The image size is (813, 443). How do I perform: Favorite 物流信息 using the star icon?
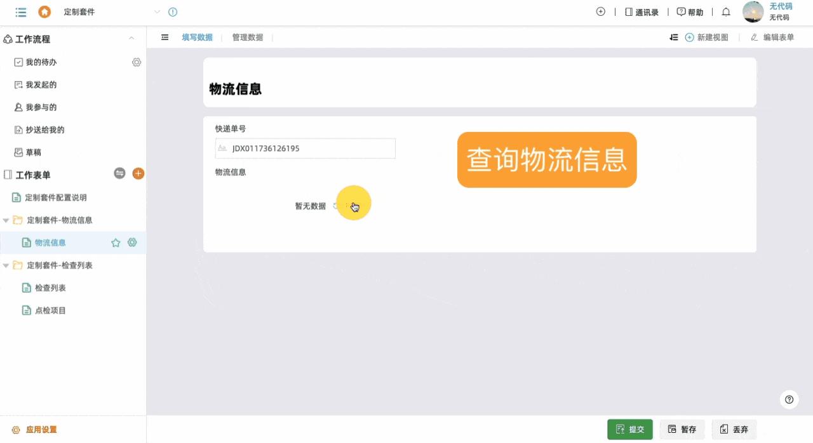click(116, 242)
